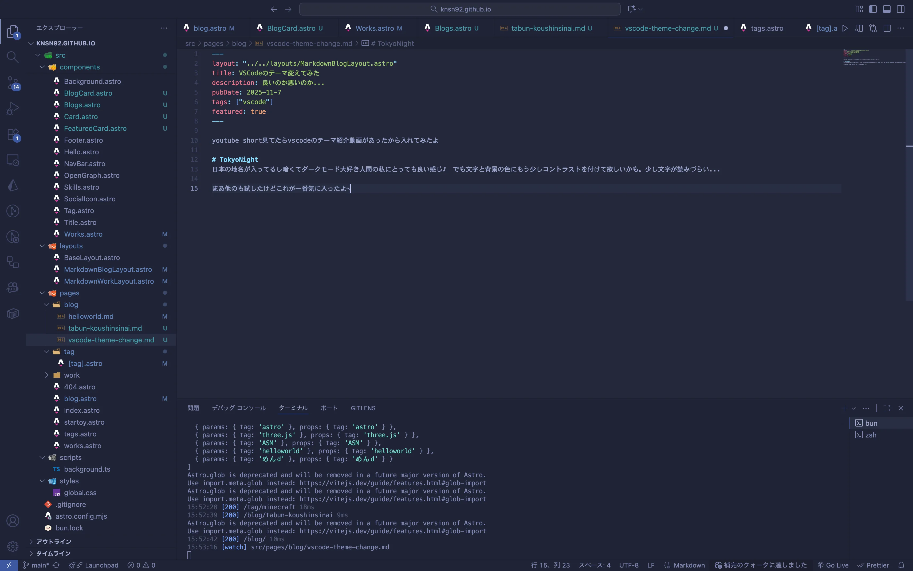Viewport: 913px width, 571px height.
Task: Switch to the GITLENS panel tab
Action: tap(363, 408)
